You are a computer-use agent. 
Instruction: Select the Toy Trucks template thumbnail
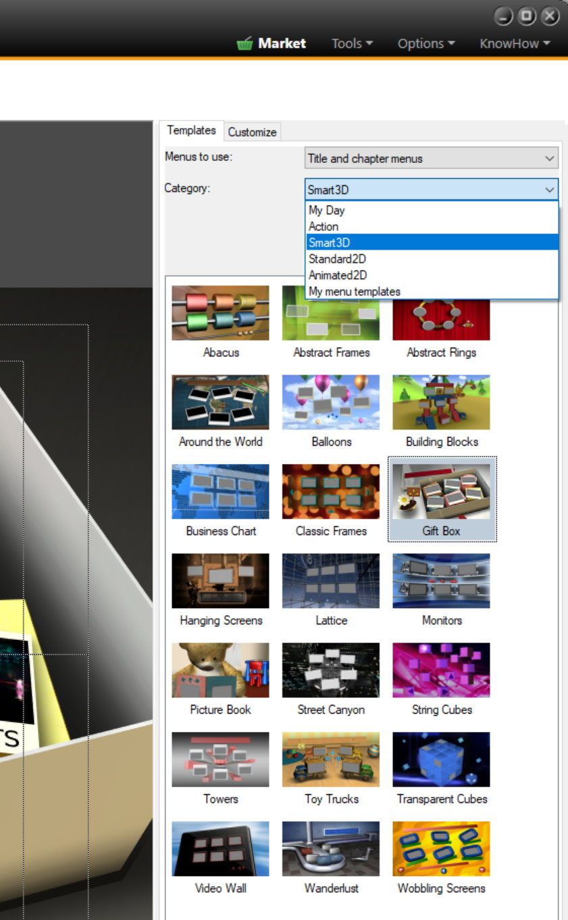(331, 760)
